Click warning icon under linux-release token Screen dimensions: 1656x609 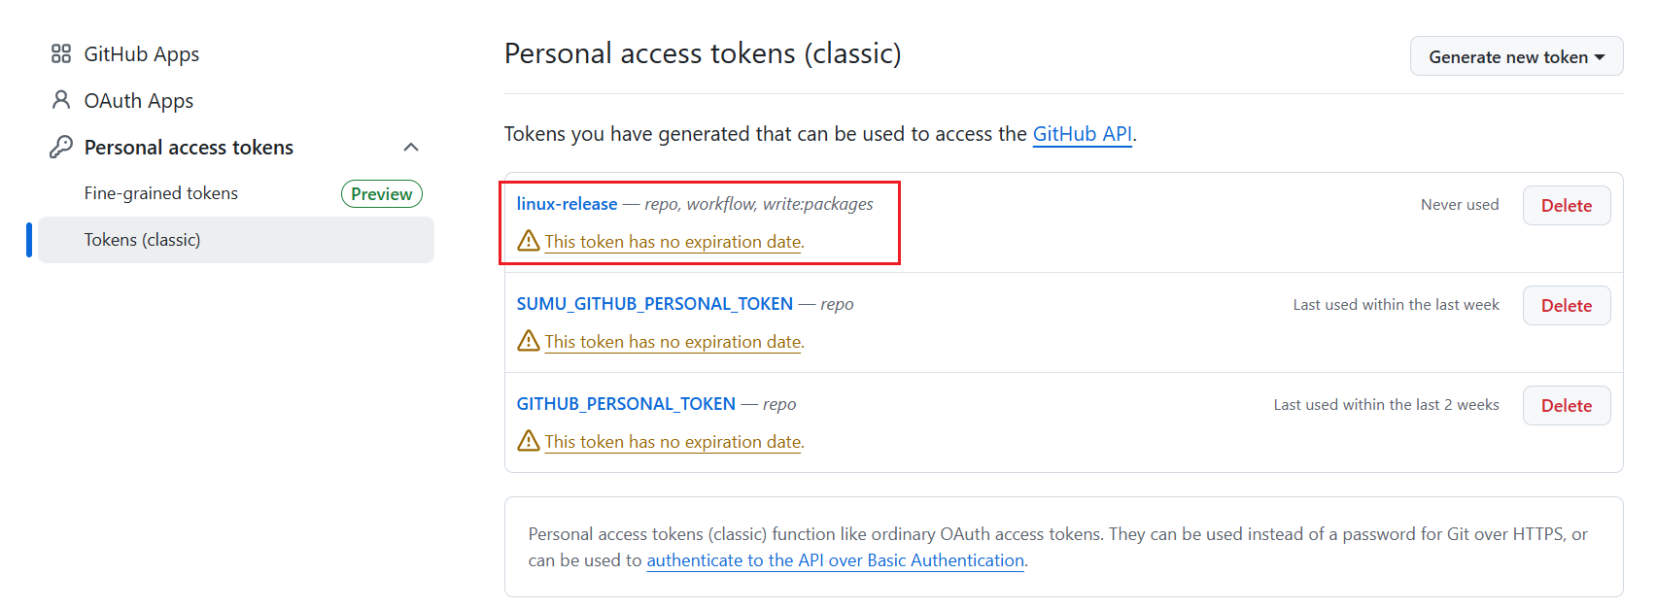[529, 241]
